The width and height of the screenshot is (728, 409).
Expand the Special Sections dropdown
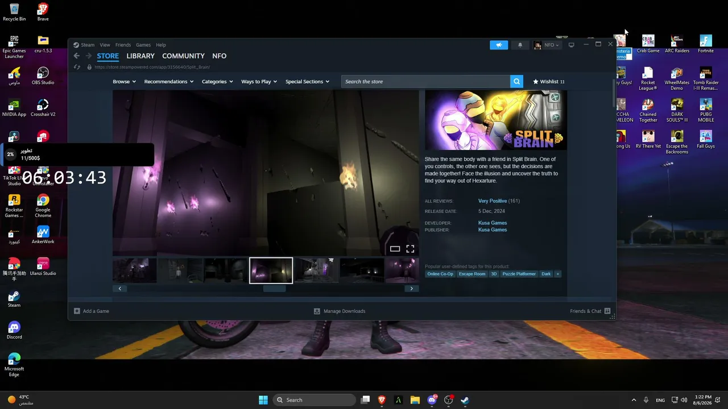pos(307,81)
